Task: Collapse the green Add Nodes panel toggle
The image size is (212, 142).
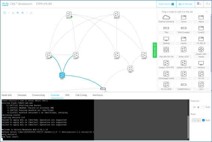Action: (155, 50)
